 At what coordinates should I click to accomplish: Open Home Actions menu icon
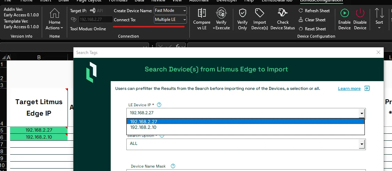pyautogui.click(x=55, y=13)
